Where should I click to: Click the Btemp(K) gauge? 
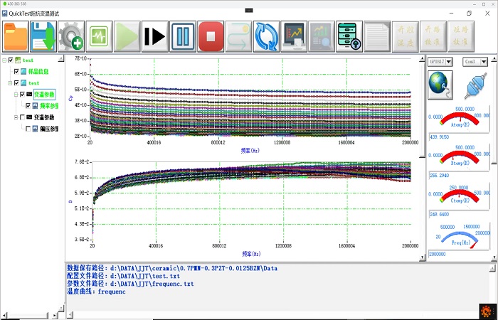[459, 157]
